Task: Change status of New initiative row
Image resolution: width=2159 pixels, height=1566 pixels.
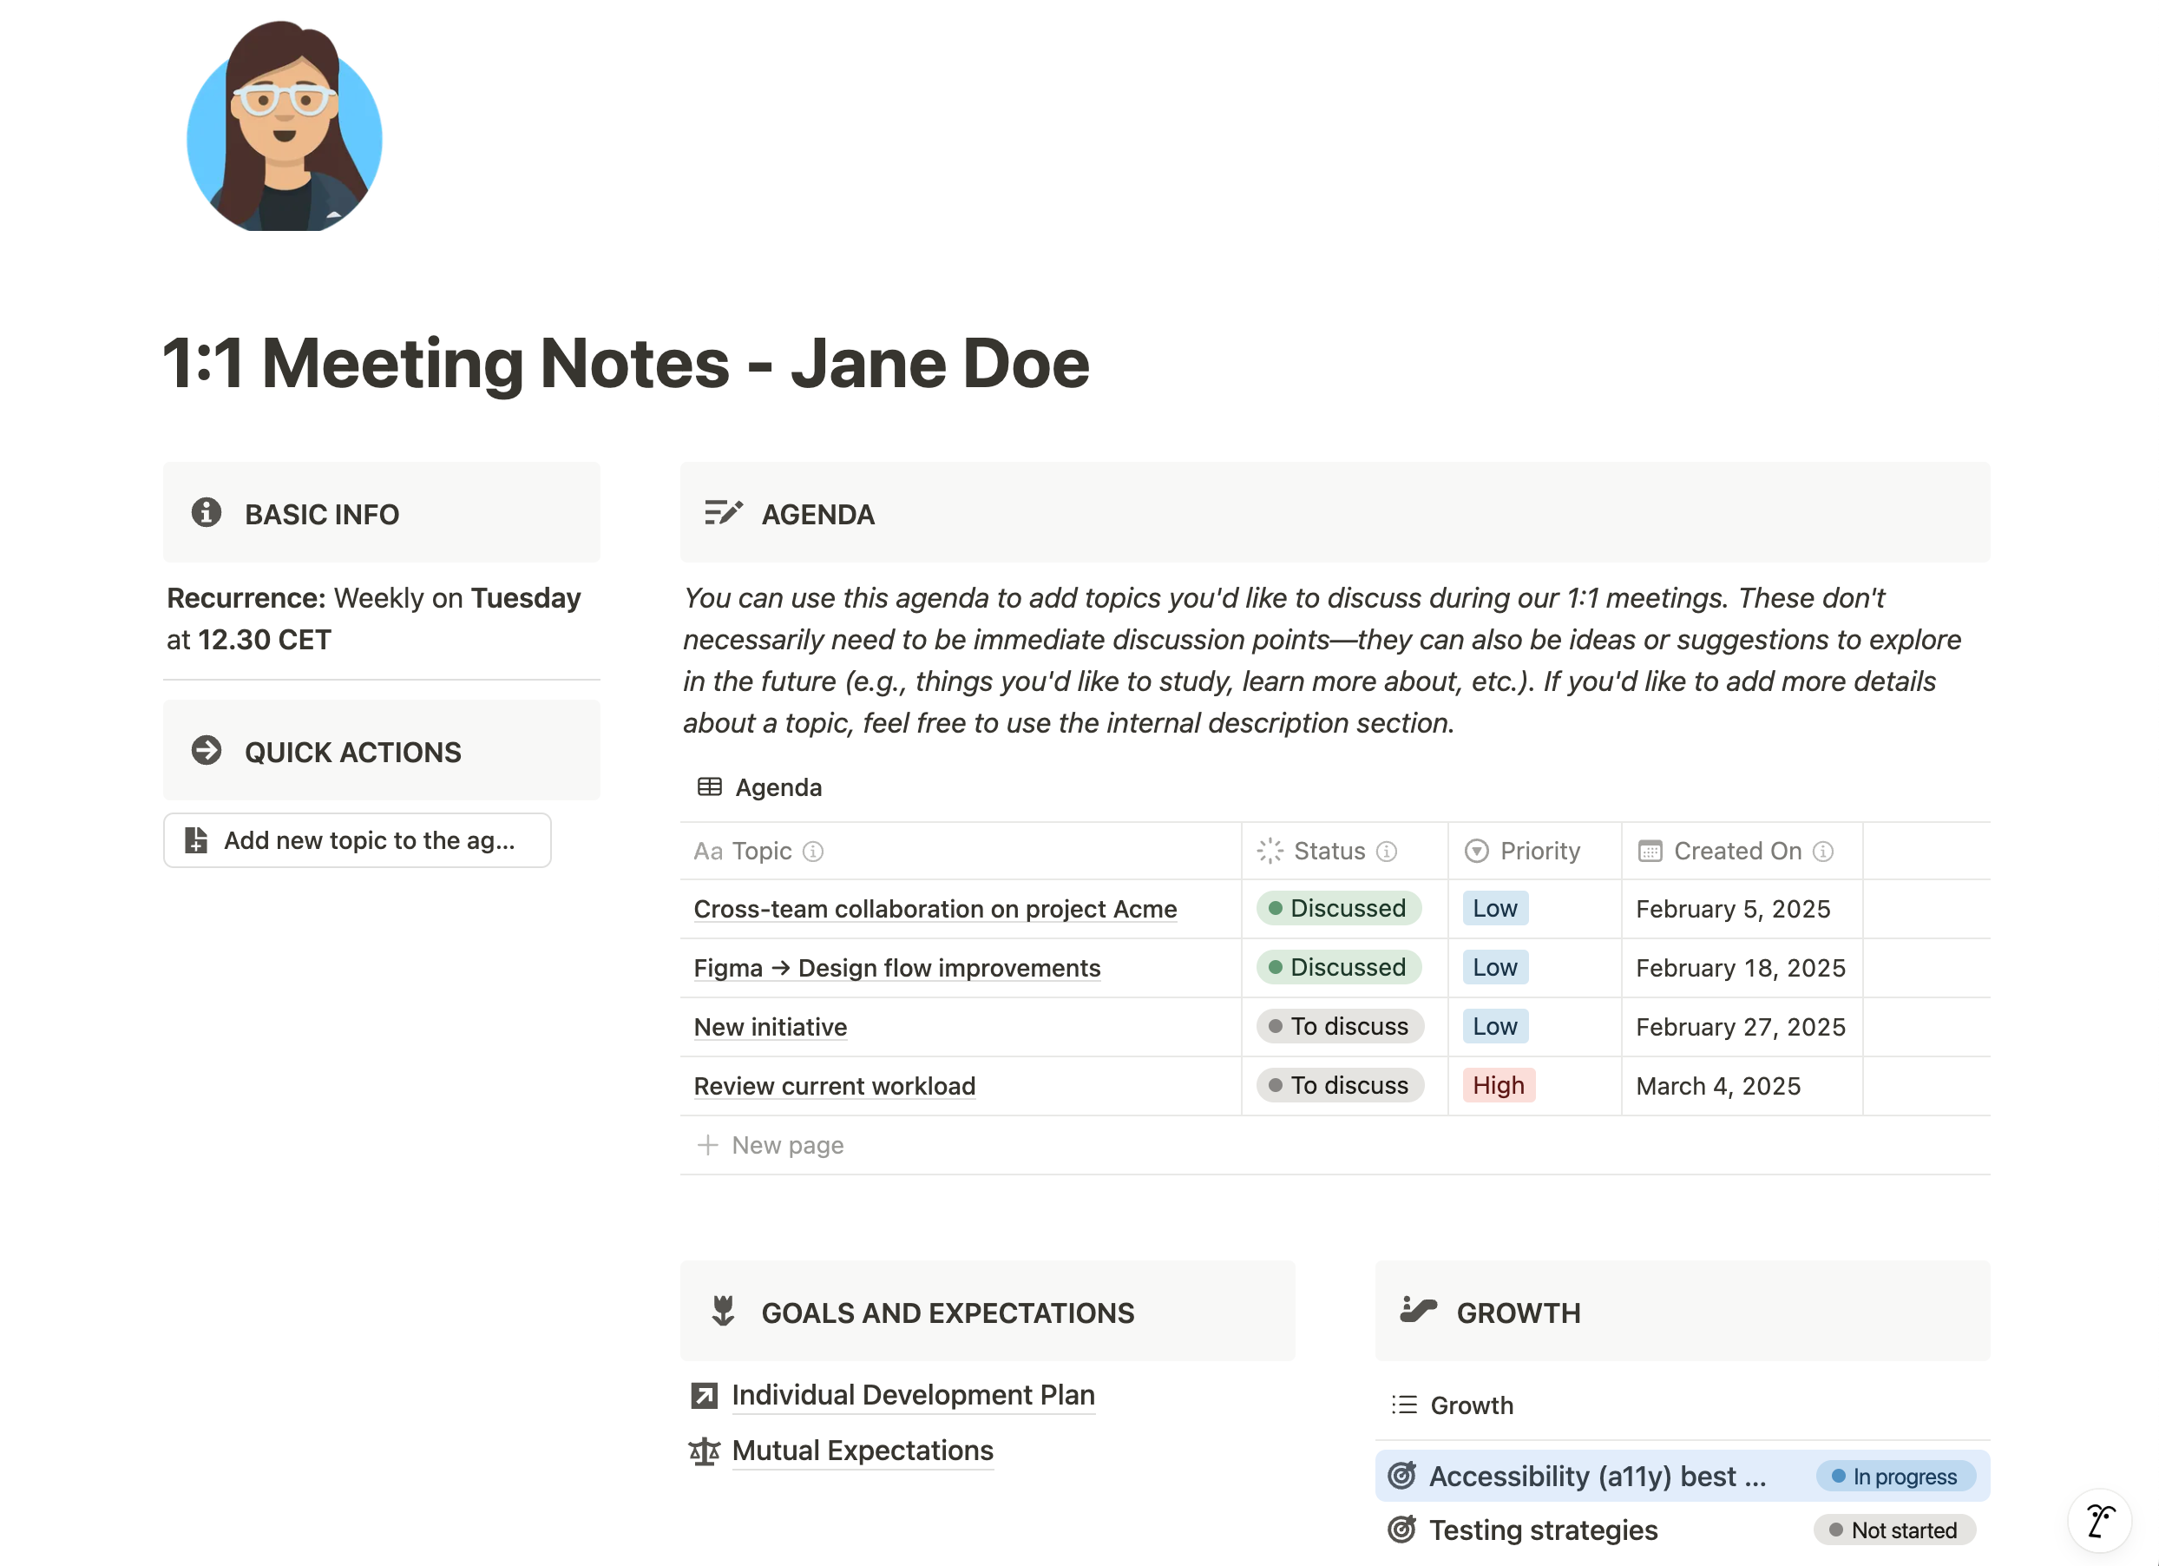Action: point(1339,1026)
